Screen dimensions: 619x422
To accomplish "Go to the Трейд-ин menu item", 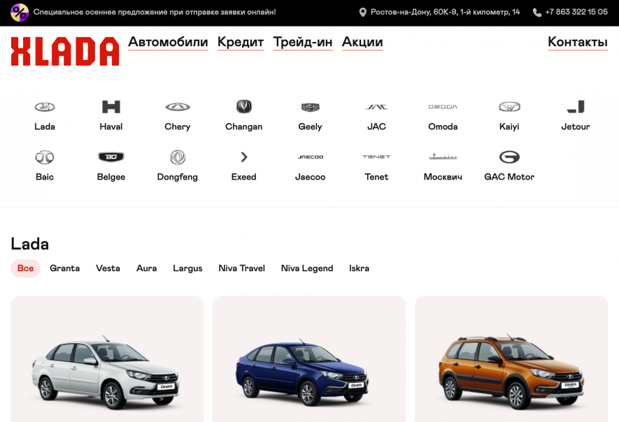I will click(x=302, y=43).
